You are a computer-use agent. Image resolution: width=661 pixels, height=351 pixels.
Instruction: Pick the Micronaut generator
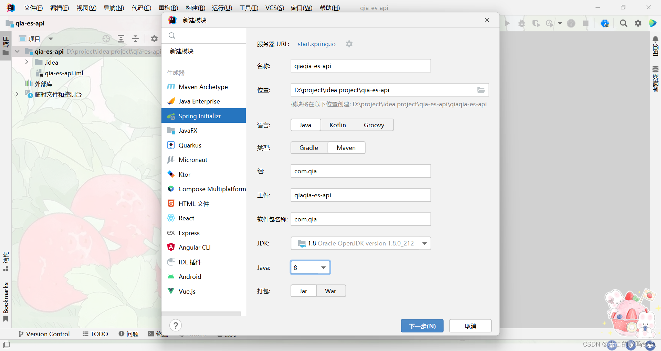[x=203, y=160]
